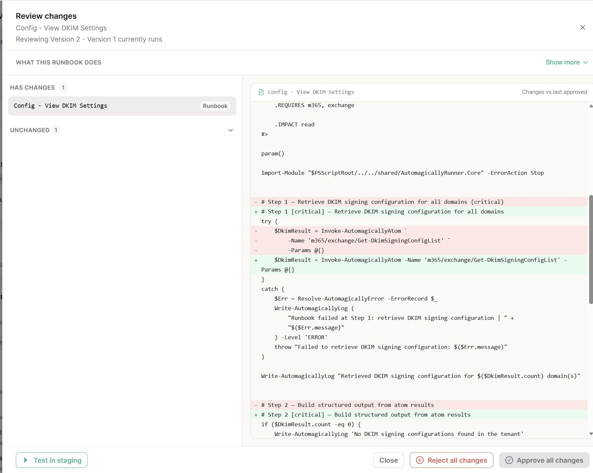Screen dimensions: 593x473
Task: Expand the UNCHANGED section chevron
Action: (x=230, y=130)
